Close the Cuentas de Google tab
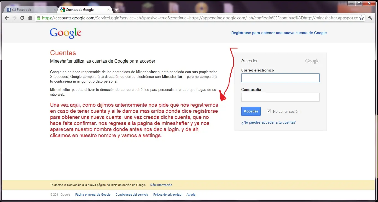This screenshot has height=202, width=378. click(109, 10)
